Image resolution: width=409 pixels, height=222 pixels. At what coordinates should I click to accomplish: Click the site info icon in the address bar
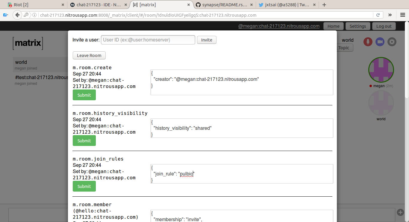34,15
